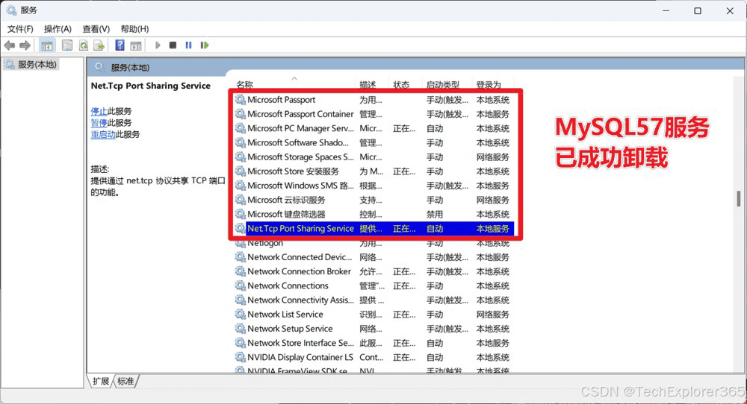Click the Restart Service toolbar icon
The image size is (747, 404).
[x=205, y=45]
